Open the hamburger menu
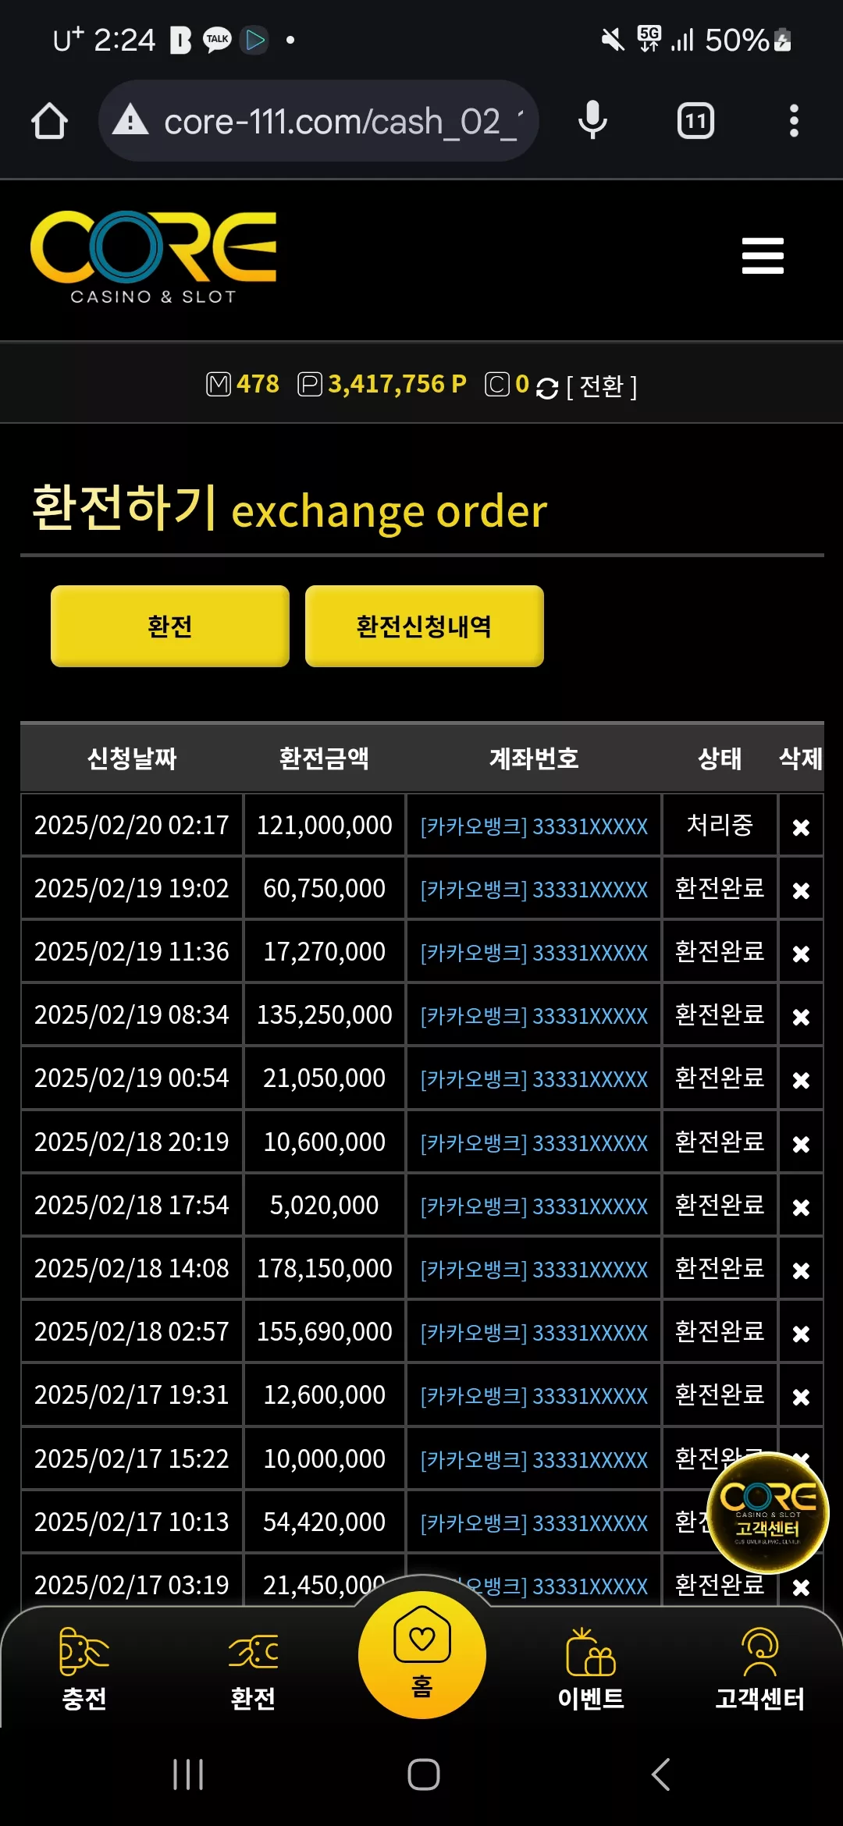The height and width of the screenshot is (1826, 843). pos(763,256)
